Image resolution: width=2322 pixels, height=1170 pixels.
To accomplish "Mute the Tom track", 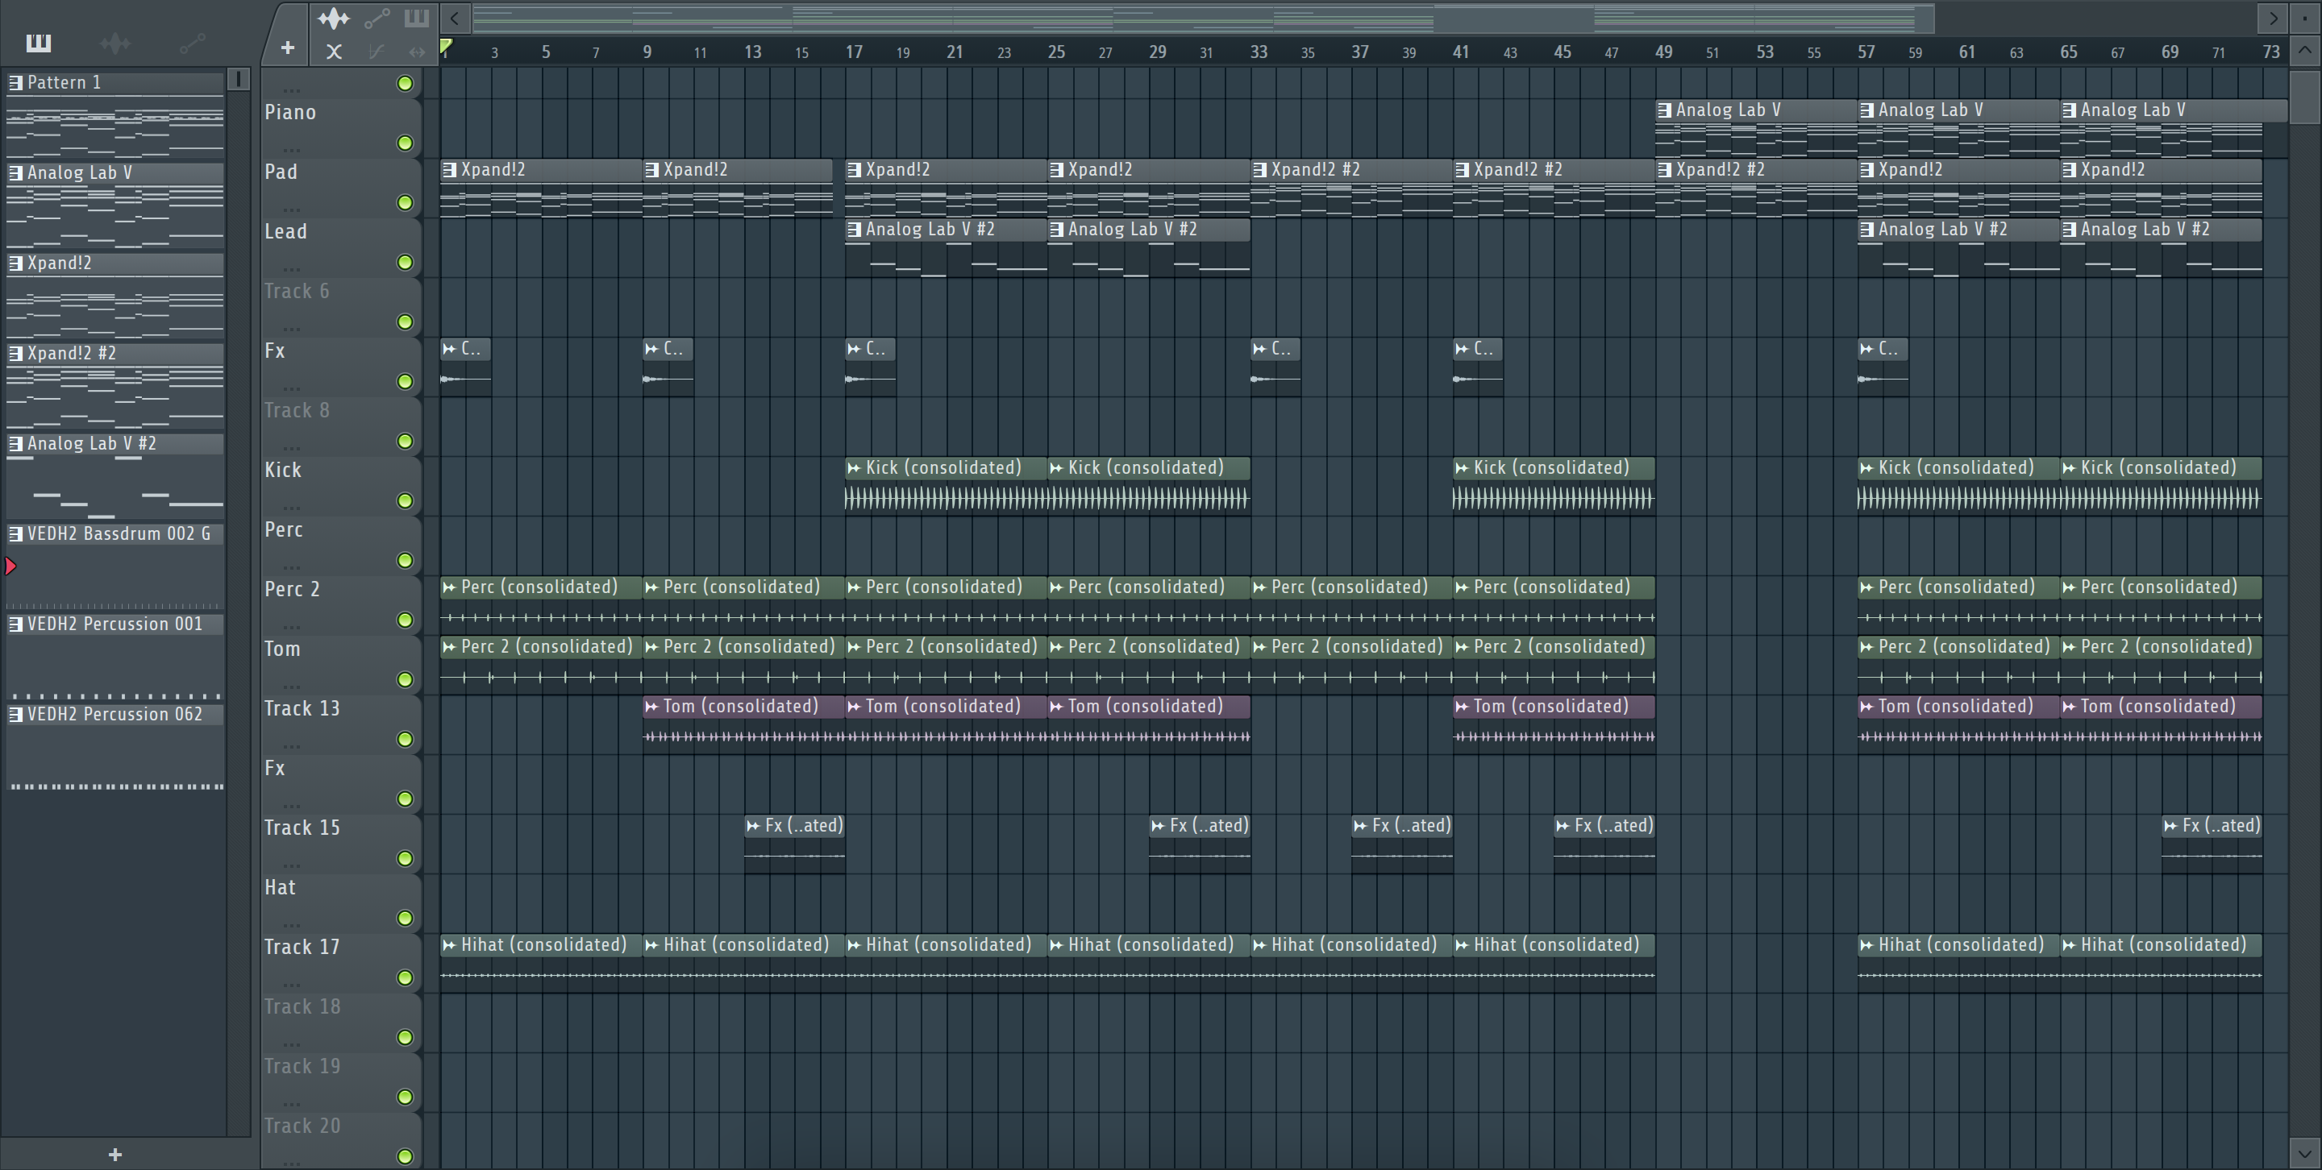I will [x=405, y=679].
